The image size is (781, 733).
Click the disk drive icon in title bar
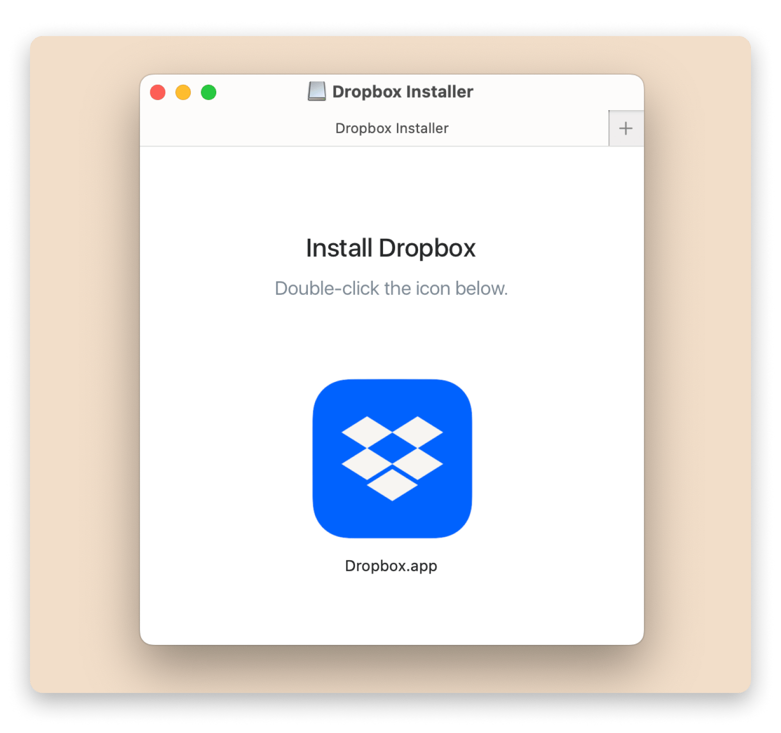click(316, 92)
